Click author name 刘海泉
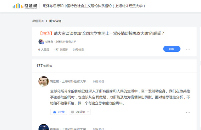 point(49,42)
